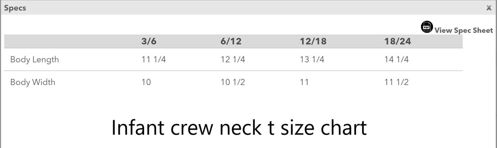Select the 12/18 size column header
The width and height of the screenshot is (497, 148).
click(x=313, y=42)
